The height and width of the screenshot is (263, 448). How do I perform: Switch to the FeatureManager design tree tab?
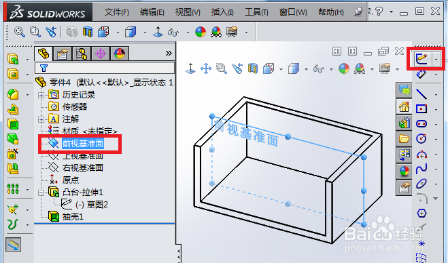[44, 54]
